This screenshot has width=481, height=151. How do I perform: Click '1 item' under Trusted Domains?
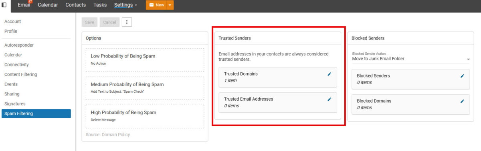coord(230,80)
